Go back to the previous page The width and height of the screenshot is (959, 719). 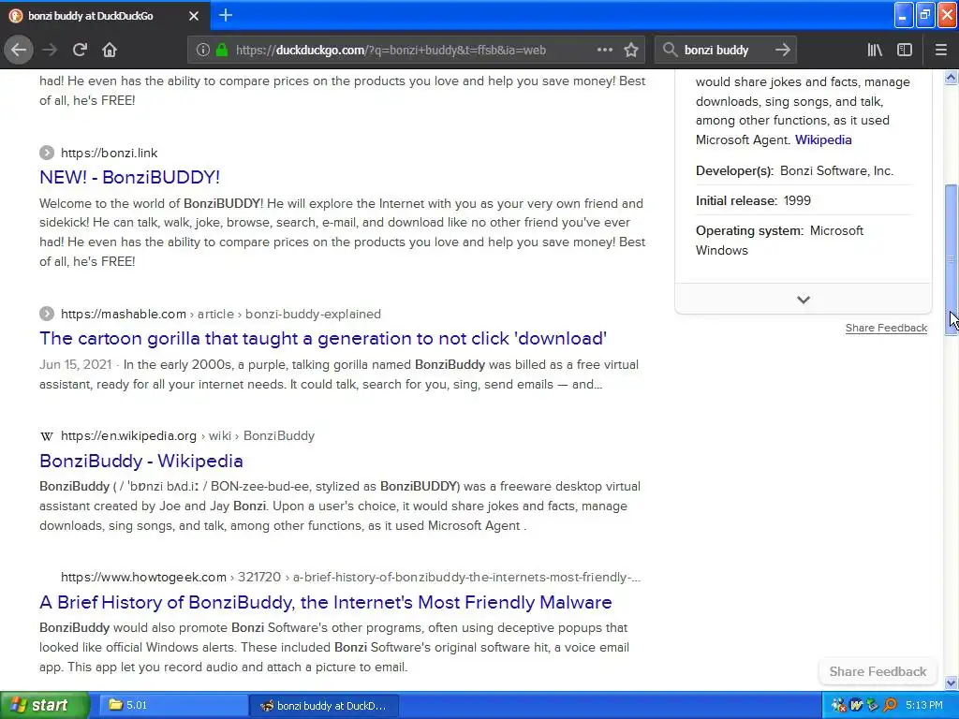click(x=19, y=50)
